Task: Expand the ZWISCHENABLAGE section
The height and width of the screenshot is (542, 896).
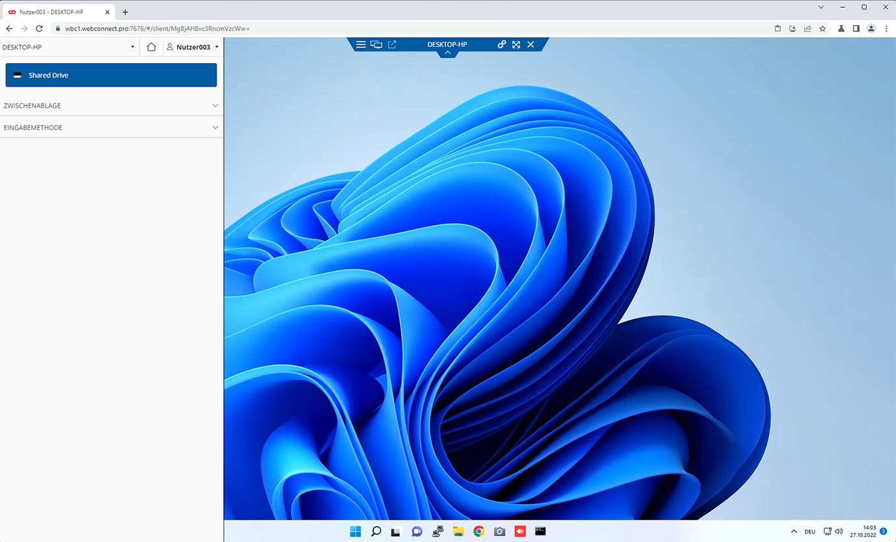Action: click(x=111, y=105)
